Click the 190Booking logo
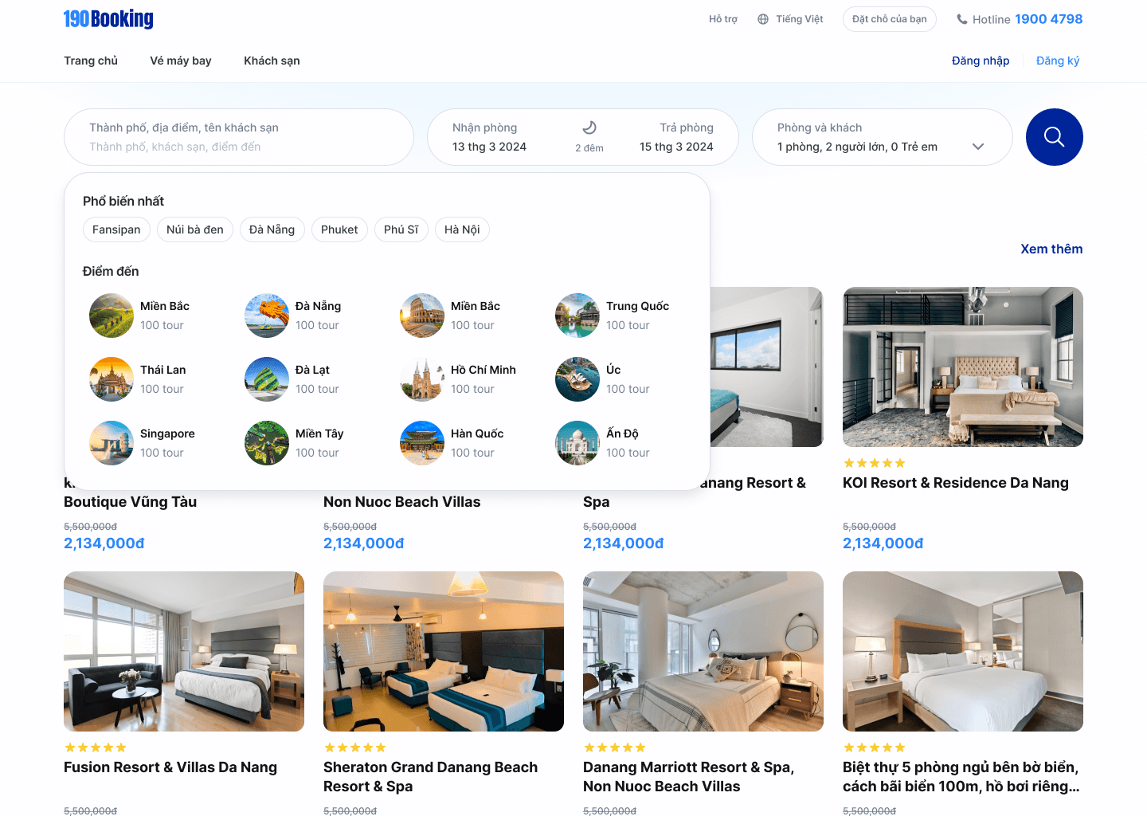1147x816 pixels. tap(108, 19)
